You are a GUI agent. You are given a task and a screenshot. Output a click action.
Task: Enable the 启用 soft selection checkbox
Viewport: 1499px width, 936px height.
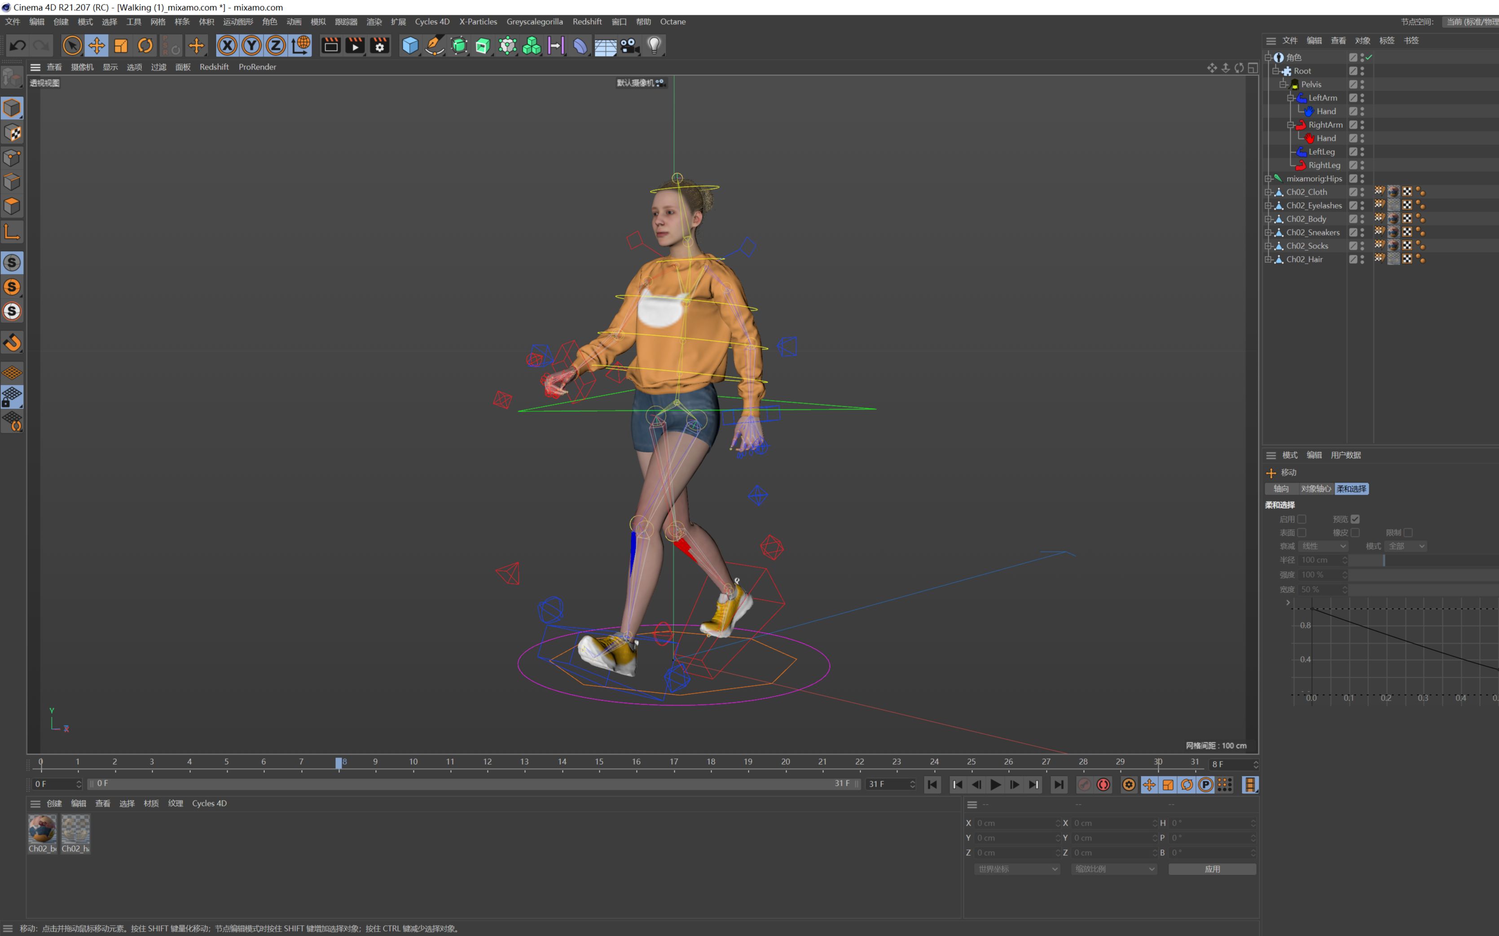click(1301, 519)
